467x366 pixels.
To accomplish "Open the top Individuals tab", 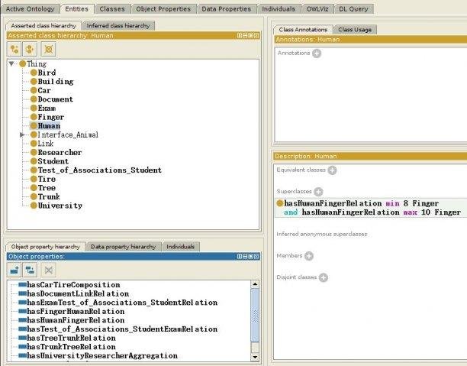I will pyautogui.click(x=279, y=9).
